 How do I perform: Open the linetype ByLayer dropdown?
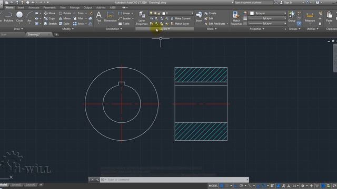click(267, 24)
